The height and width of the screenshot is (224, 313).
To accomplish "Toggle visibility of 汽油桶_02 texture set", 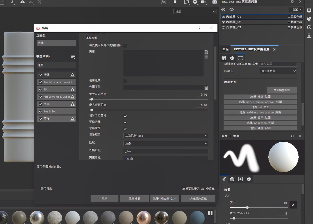I will pos(223,22).
